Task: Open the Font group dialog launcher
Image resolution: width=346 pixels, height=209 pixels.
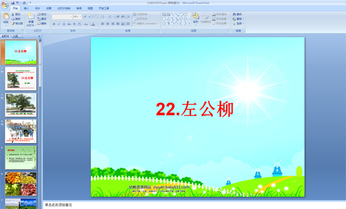Action: coord(97,30)
